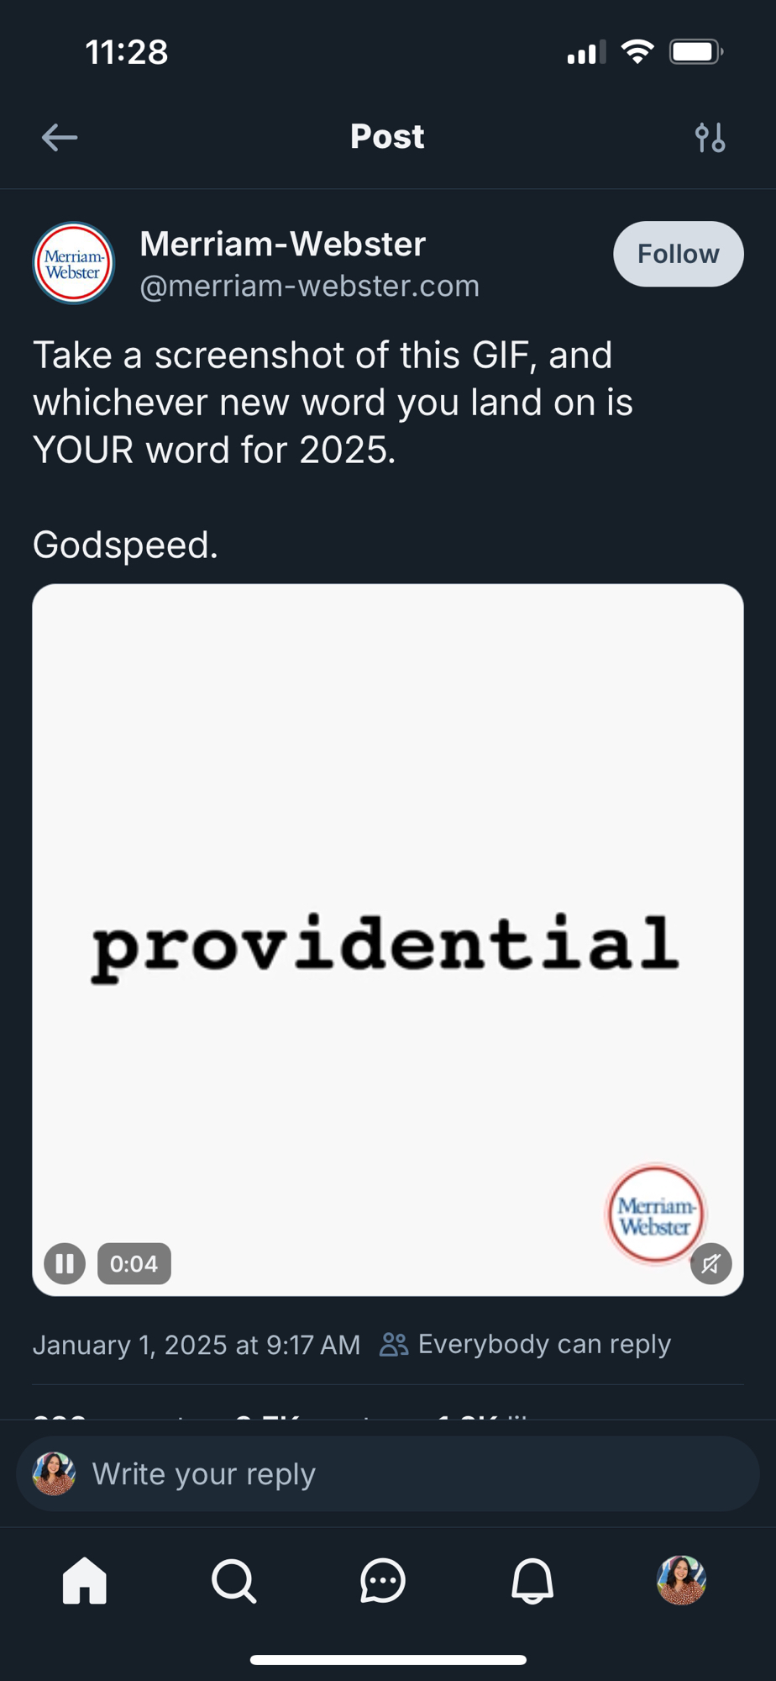Open Merriam-Webster profile avatar
The image size is (776, 1681).
pyautogui.click(x=74, y=263)
